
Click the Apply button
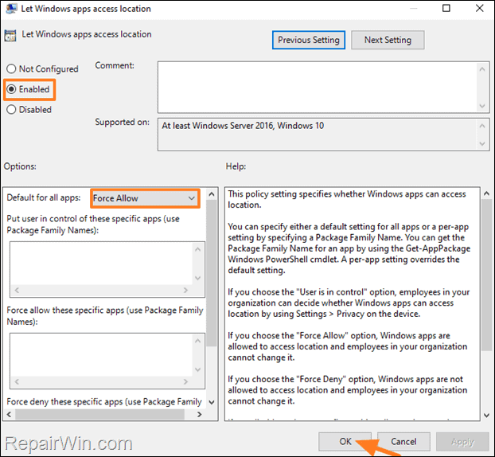click(462, 441)
